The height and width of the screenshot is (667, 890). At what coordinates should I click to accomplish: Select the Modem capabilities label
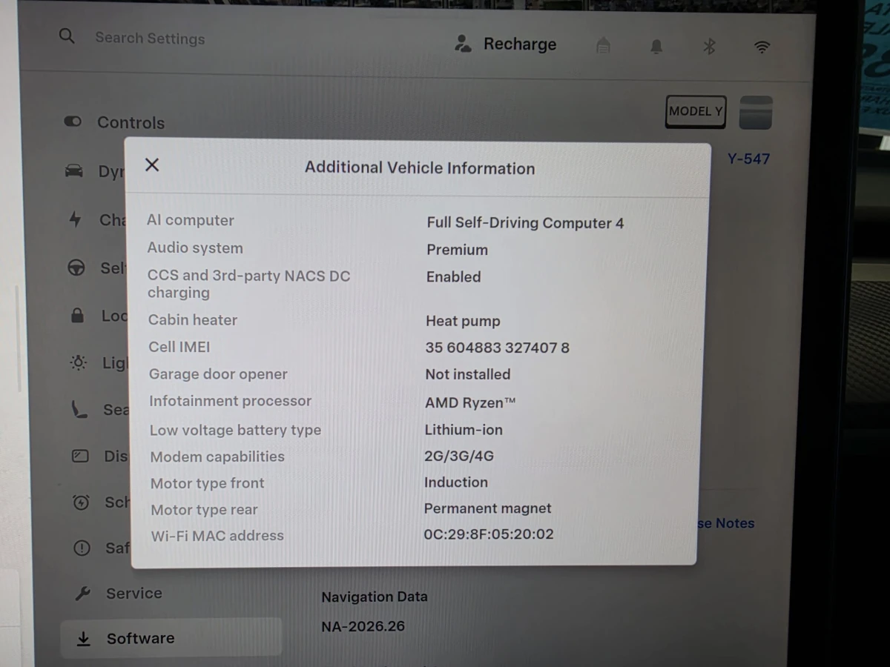(217, 457)
